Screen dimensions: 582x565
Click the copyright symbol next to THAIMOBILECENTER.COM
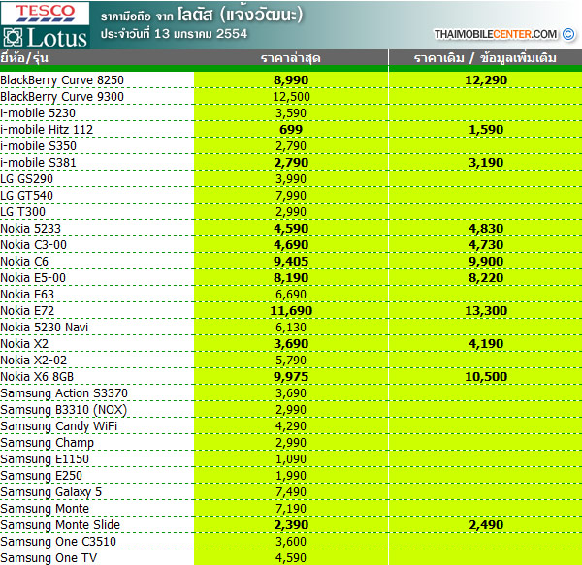pyautogui.click(x=568, y=34)
